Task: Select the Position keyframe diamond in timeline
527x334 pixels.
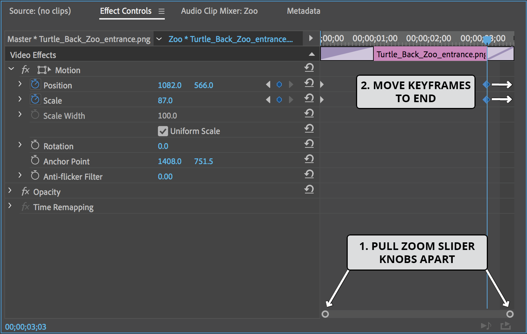Action: pos(486,84)
